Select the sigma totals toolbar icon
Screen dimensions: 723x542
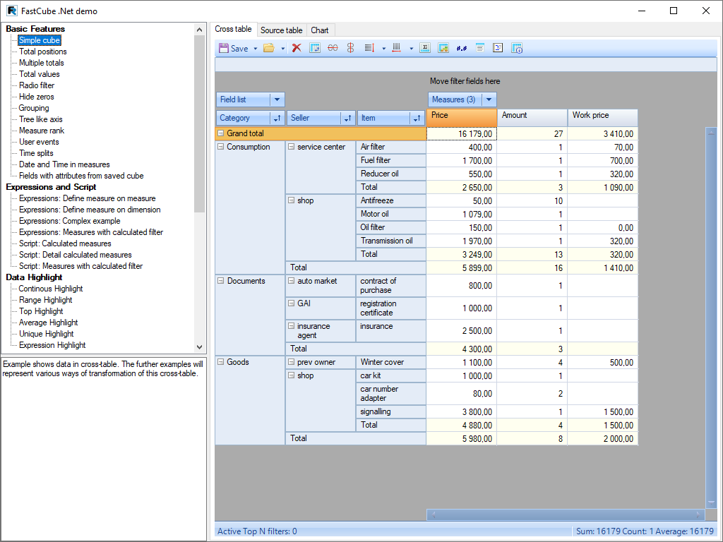(424, 48)
